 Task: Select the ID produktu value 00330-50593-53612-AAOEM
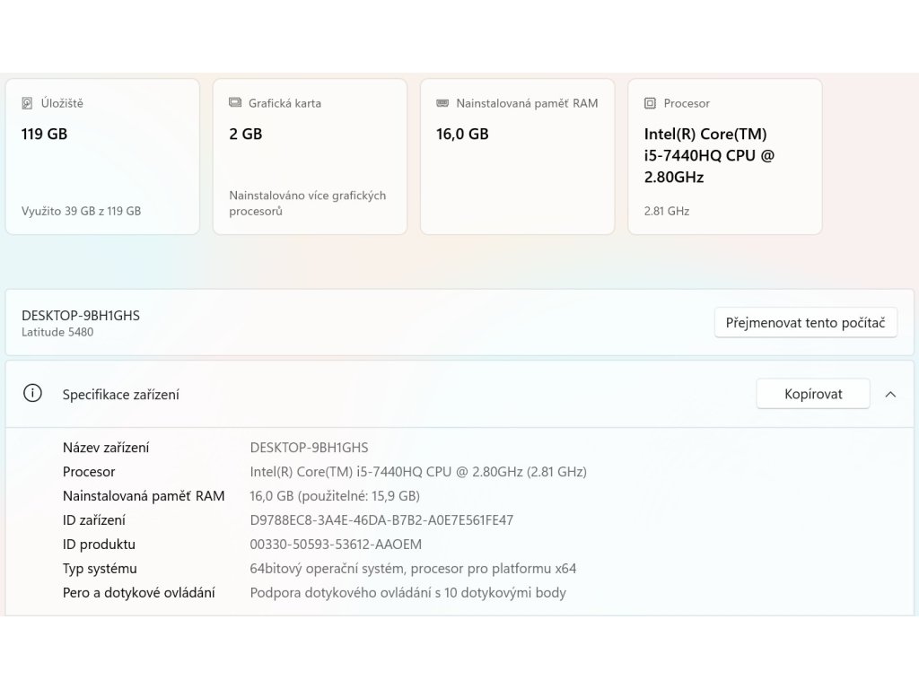(x=335, y=545)
